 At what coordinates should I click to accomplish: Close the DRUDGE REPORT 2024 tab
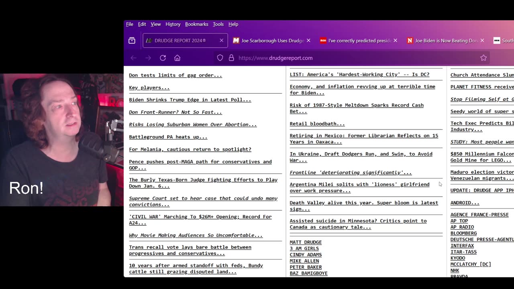(221, 41)
